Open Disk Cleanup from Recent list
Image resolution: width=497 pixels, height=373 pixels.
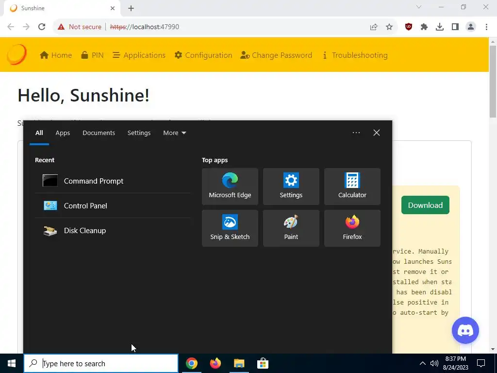[x=113, y=230]
